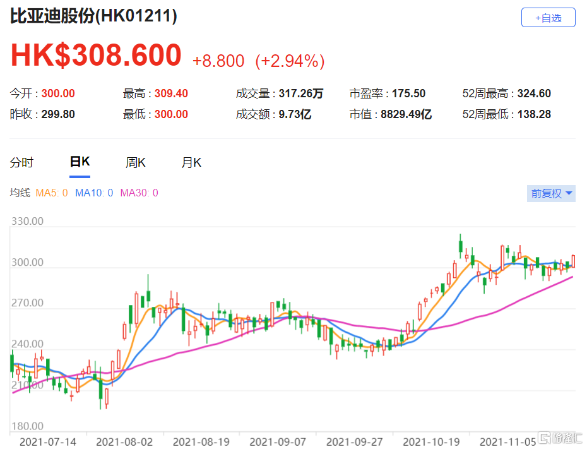The width and height of the screenshot is (587, 449).
Task: Expand the 前复权 adjustment dropdown
Action: (x=551, y=193)
